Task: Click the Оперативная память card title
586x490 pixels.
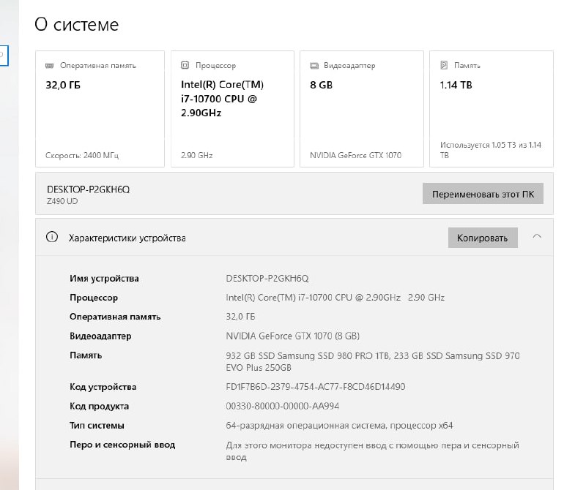Action: pos(98,66)
